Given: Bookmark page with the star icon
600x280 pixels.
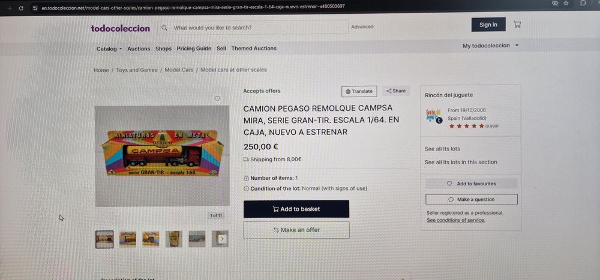Looking at the screenshot, I should [566, 3].
